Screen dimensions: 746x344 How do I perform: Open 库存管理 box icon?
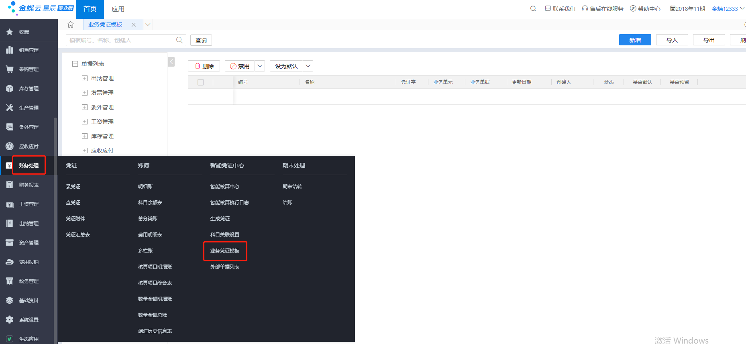(10, 88)
